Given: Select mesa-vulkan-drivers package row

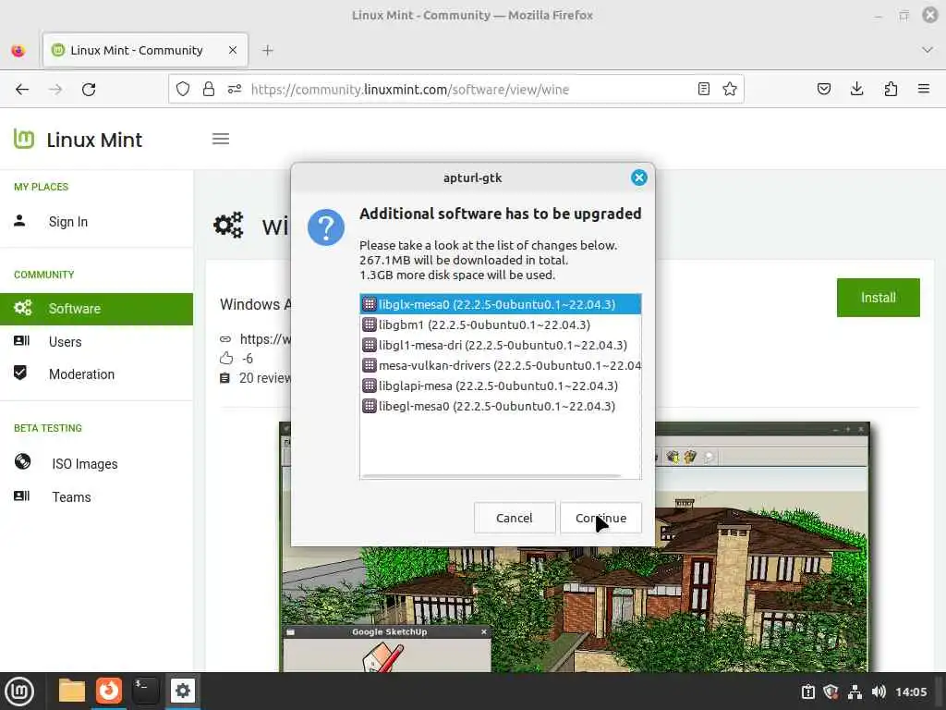Looking at the screenshot, I should coord(500,365).
